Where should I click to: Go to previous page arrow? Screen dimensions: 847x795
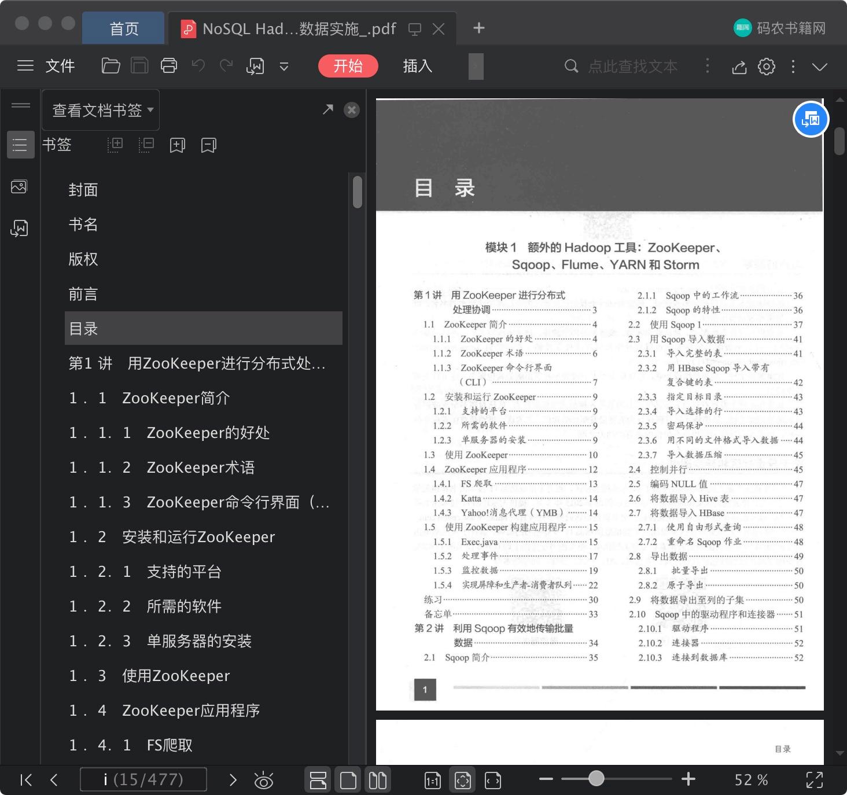tap(54, 780)
